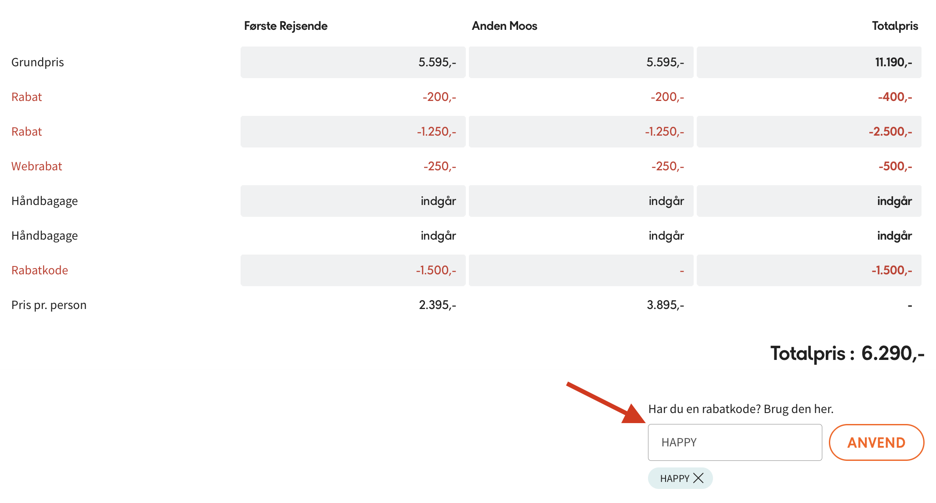Click the -400,- Rabat total
Screen dimensions: 936x503
click(x=894, y=97)
